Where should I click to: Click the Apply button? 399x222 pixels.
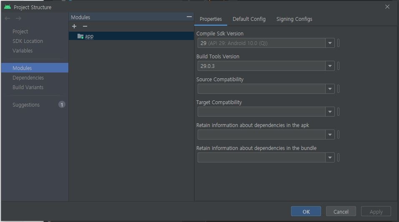(376, 212)
